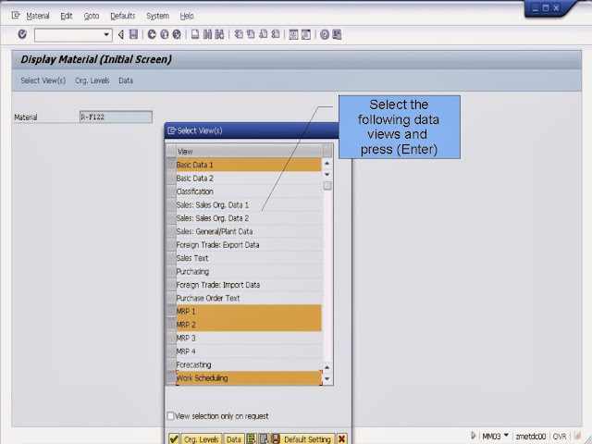This screenshot has width=592, height=444.
Task: Click the Exit icon in the toolbar
Action: pyautogui.click(x=165, y=34)
